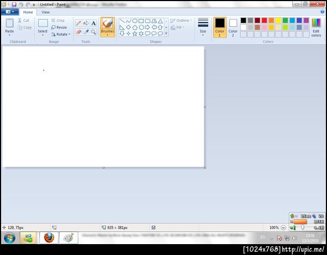
Task: Choose the Six-point star shape
Action: point(141,34)
